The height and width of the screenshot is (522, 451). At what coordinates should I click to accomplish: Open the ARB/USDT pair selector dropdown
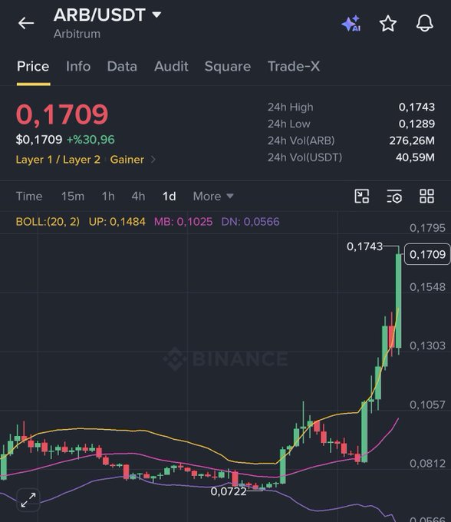click(x=107, y=15)
